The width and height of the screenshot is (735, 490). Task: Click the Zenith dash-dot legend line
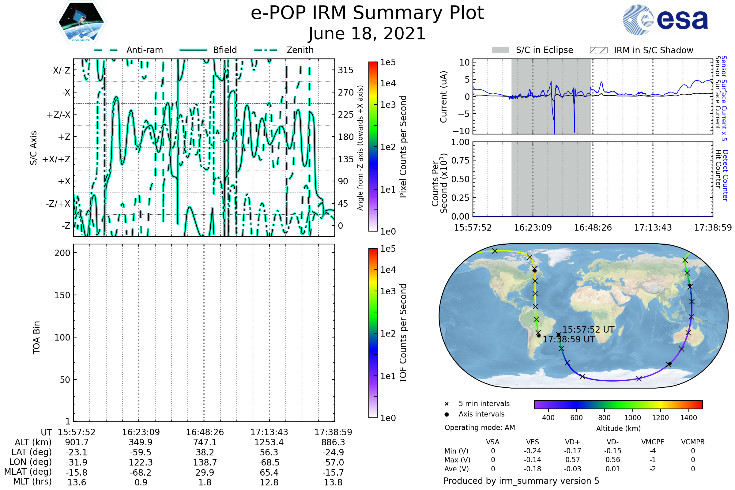coord(266,50)
